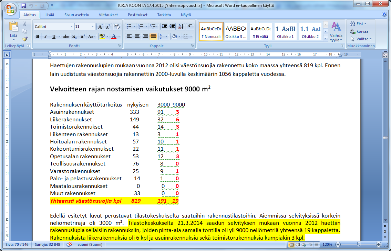Save the document with the floppy disk icon
Viewport: 391px width, 251px height.
[23, 6]
